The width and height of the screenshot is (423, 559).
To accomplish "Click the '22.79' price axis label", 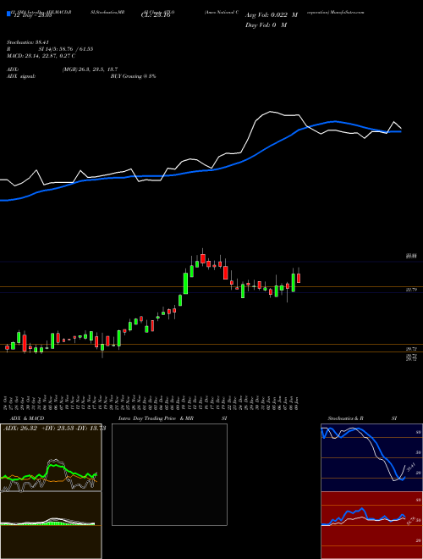I will pos(411,291).
